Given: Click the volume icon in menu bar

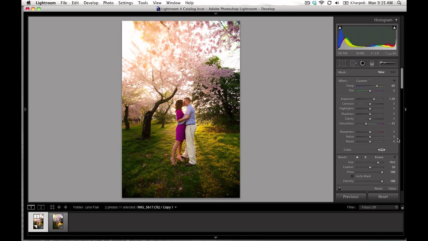Looking at the screenshot, I should 337,3.
